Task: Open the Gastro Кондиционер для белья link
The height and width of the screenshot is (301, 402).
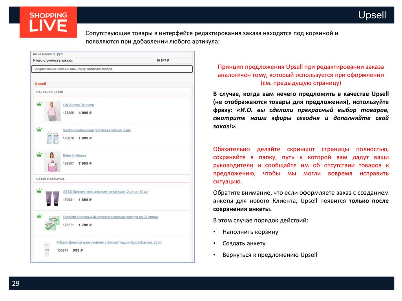Action: [97, 130]
